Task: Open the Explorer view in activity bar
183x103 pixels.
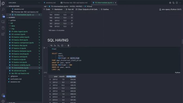Action: [3, 3]
